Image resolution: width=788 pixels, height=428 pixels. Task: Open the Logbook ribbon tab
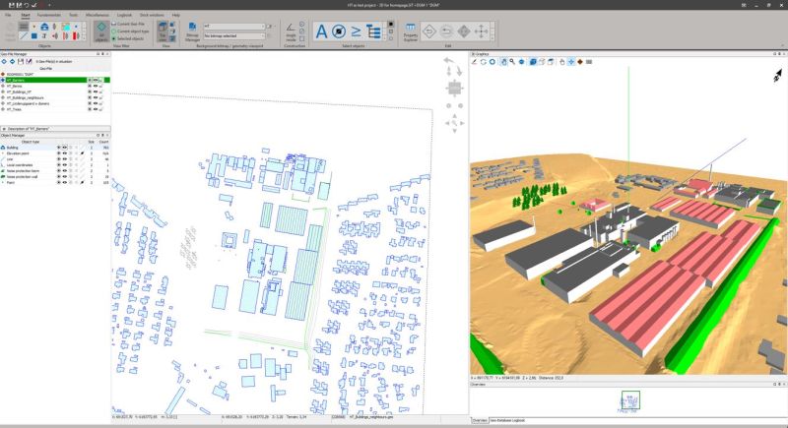[x=124, y=15]
